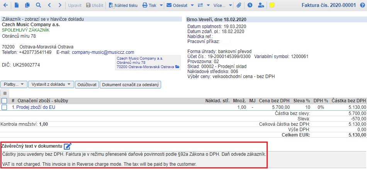Expand the Odeslat dropdown arrow
367x170 pixels.
tap(181, 5)
